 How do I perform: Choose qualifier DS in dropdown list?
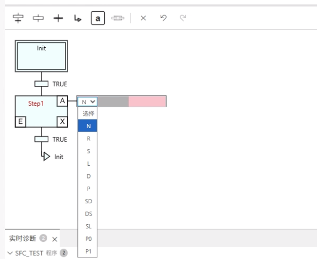(88, 213)
